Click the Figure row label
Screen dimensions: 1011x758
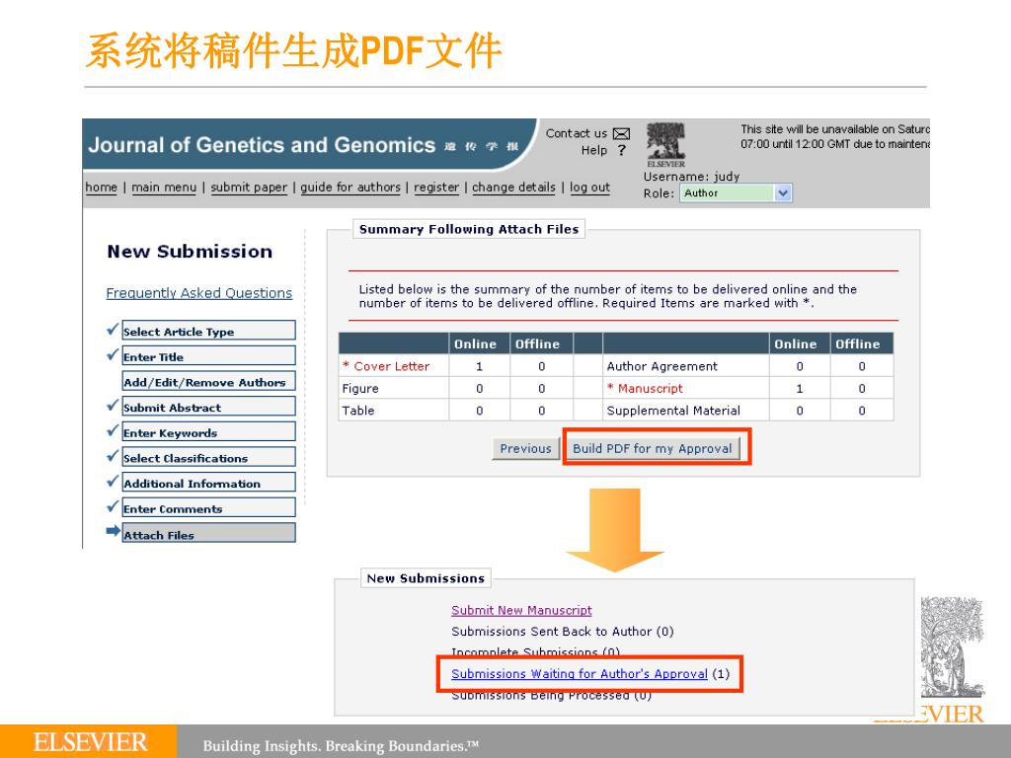(360, 389)
